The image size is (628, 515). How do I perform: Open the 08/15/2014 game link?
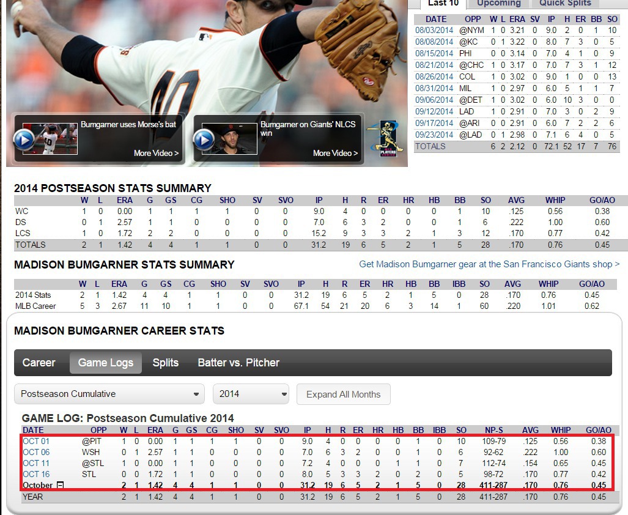point(434,54)
